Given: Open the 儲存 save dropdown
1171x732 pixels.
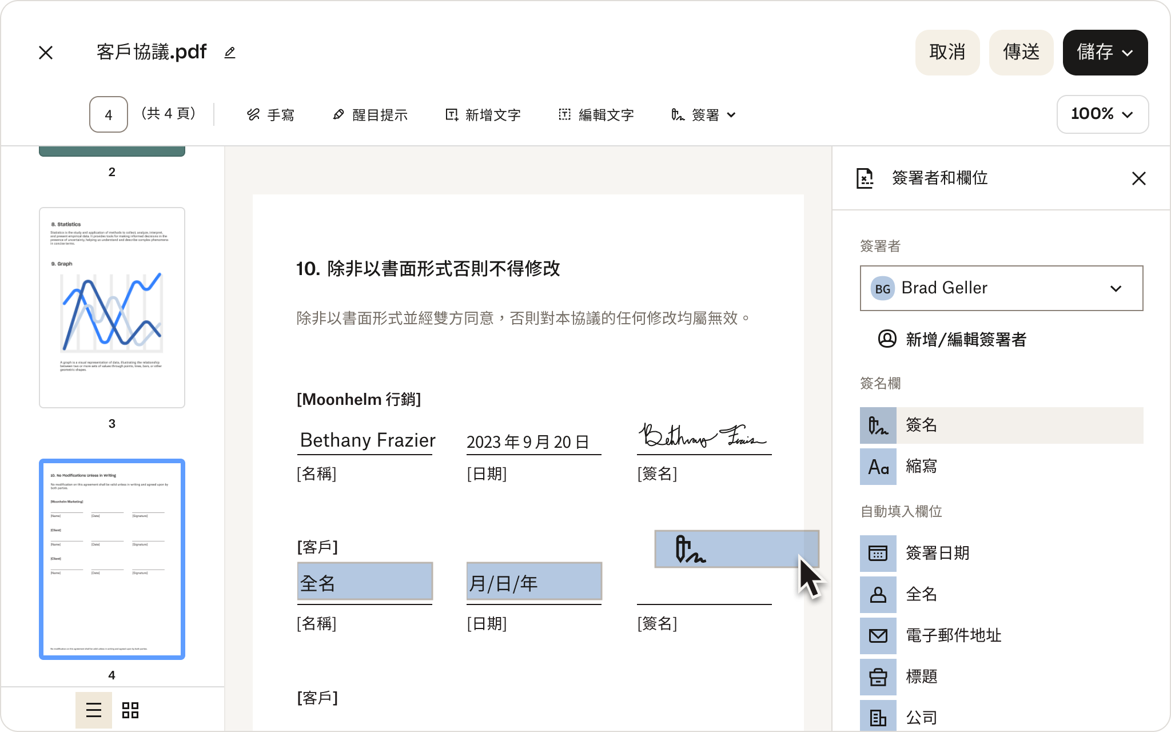Looking at the screenshot, I should tap(1105, 53).
